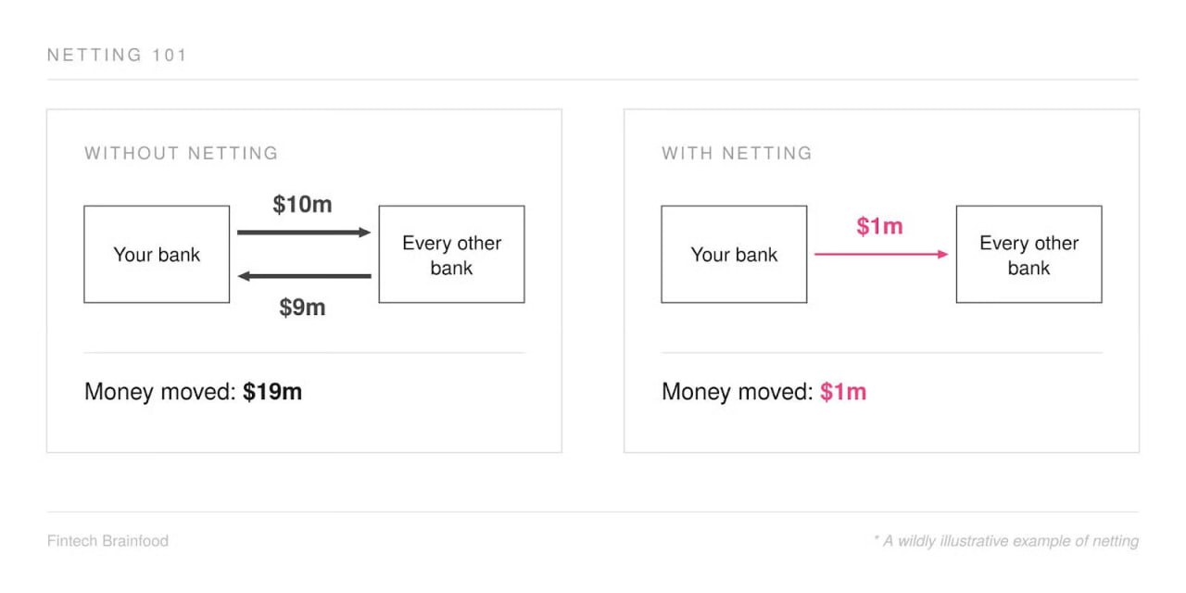Select the $10m label
Image resolution: width=1186 pixels, height=593 pixels.
click(302, 205)
